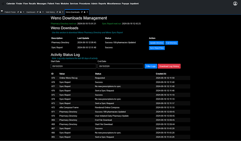Image resolution: width=241 pixels, height=141 pixels.
Task: Open the user profile icon
Action: coord(235,3)
